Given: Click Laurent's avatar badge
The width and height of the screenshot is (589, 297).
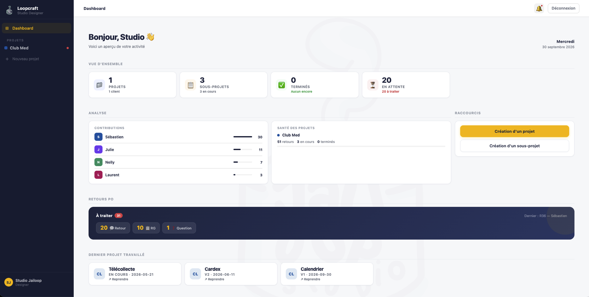Looking at the screenshot, I should pyautogui.click(x=98, y=175).
